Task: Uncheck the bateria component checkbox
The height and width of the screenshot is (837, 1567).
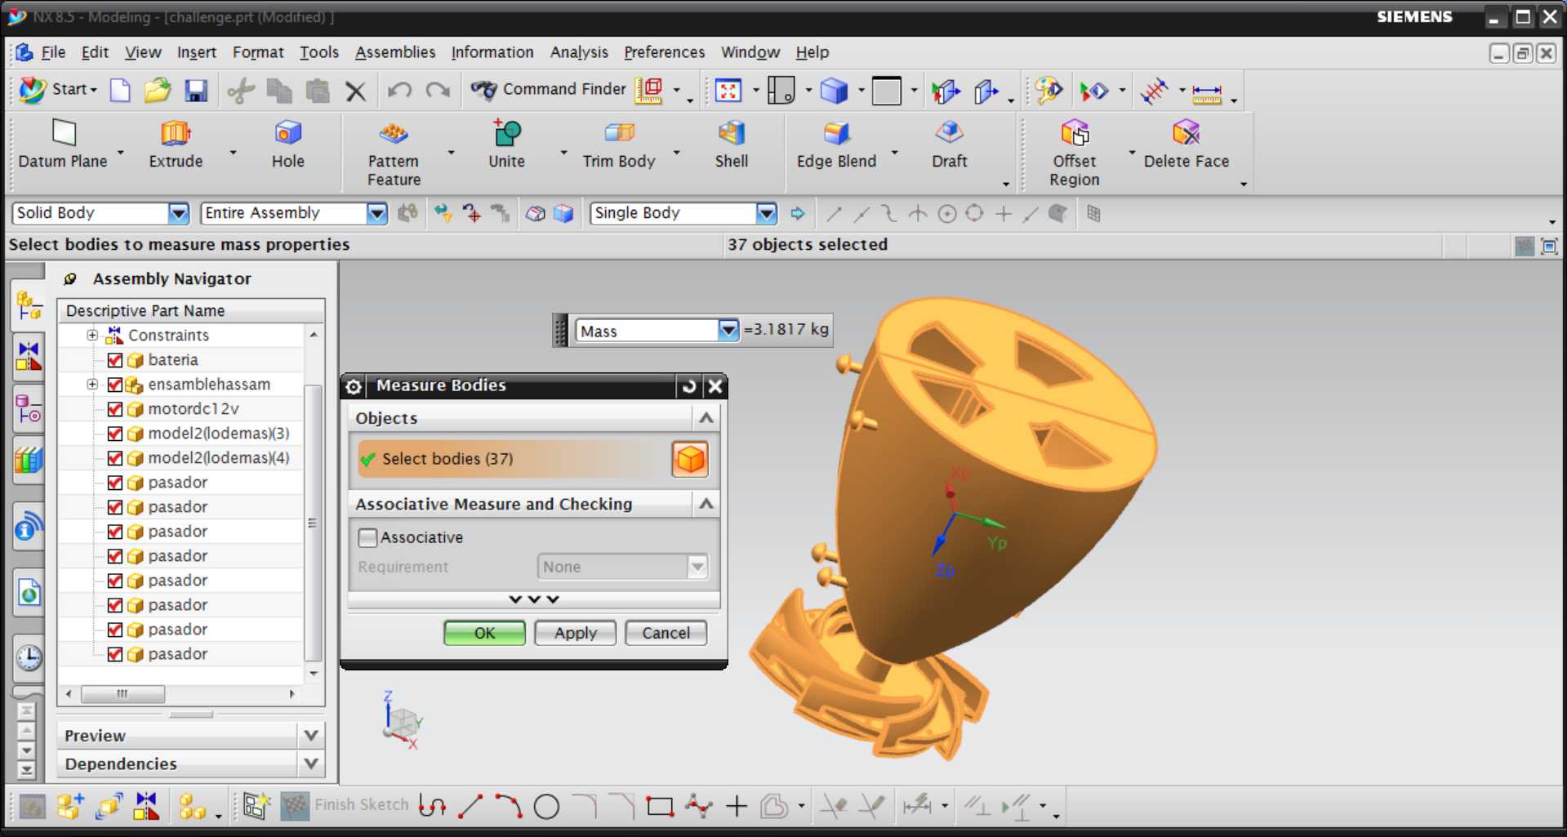Action: coord(115,360)
